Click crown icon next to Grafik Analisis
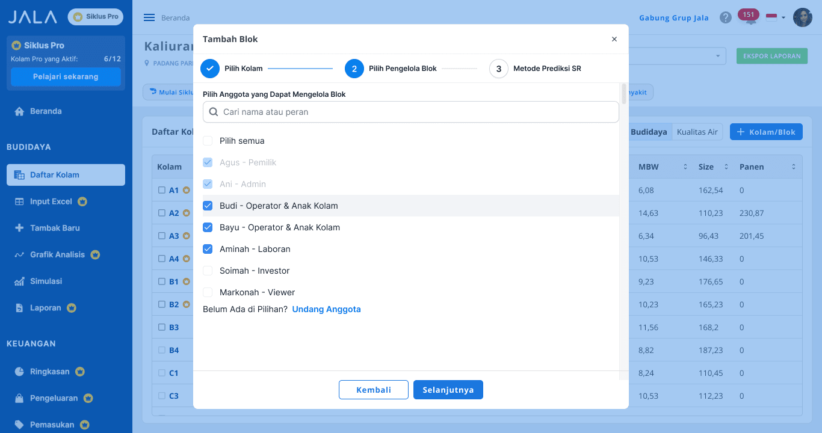Screen dimensions: 822x433 (x=95, y=254)
